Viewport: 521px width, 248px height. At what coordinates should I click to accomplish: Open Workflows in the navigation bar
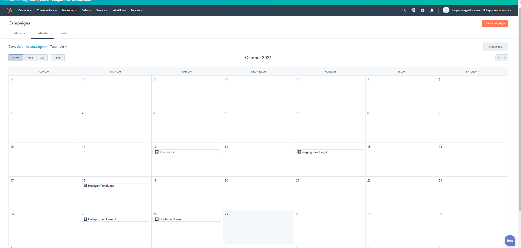coord(119,10)
